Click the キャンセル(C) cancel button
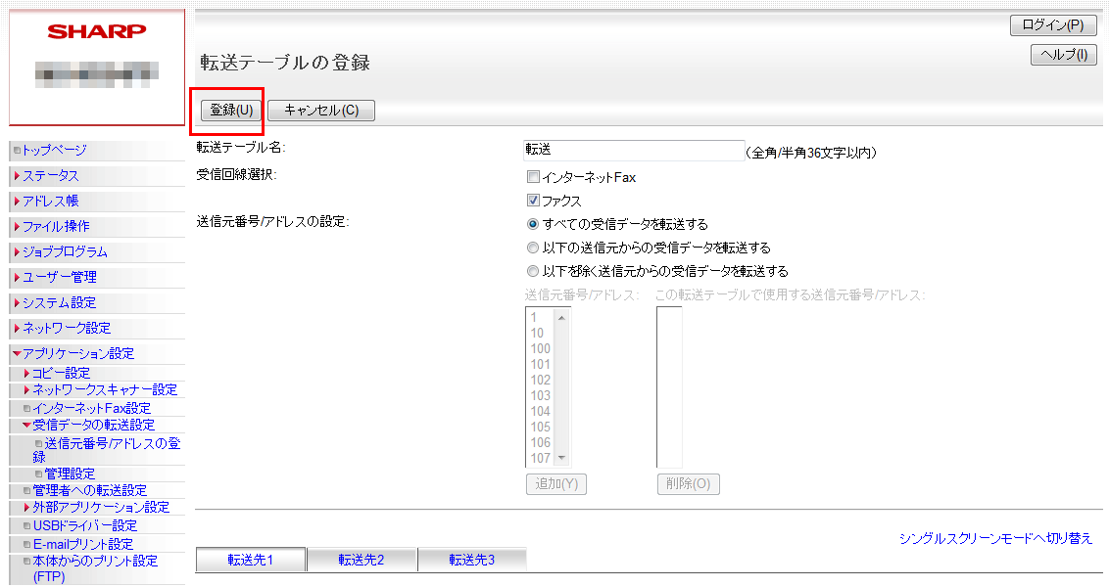1109x587 pixels. (320, 111)
